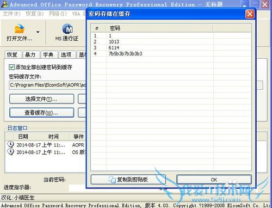Close the password cache dialog
The width and height of the screenshot is (272, 208).
250,14
